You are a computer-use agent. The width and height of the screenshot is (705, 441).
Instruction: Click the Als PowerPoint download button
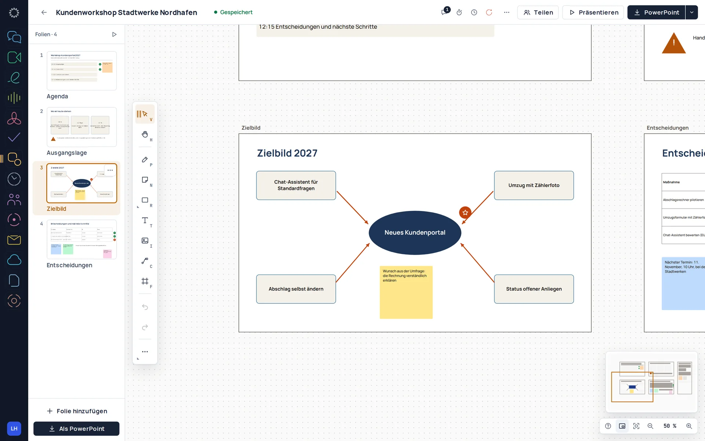pyautogui.click(x=76, y=429)
